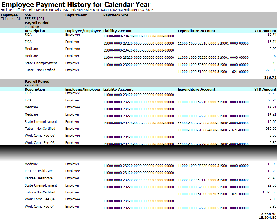This screenshot has height=219, width=277.
Task: Click the 'Department' header in the gray band
Action: point(76,15)
